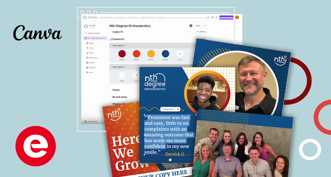
Task: Click the copy icon beside Magic Write
Action: 178,109
